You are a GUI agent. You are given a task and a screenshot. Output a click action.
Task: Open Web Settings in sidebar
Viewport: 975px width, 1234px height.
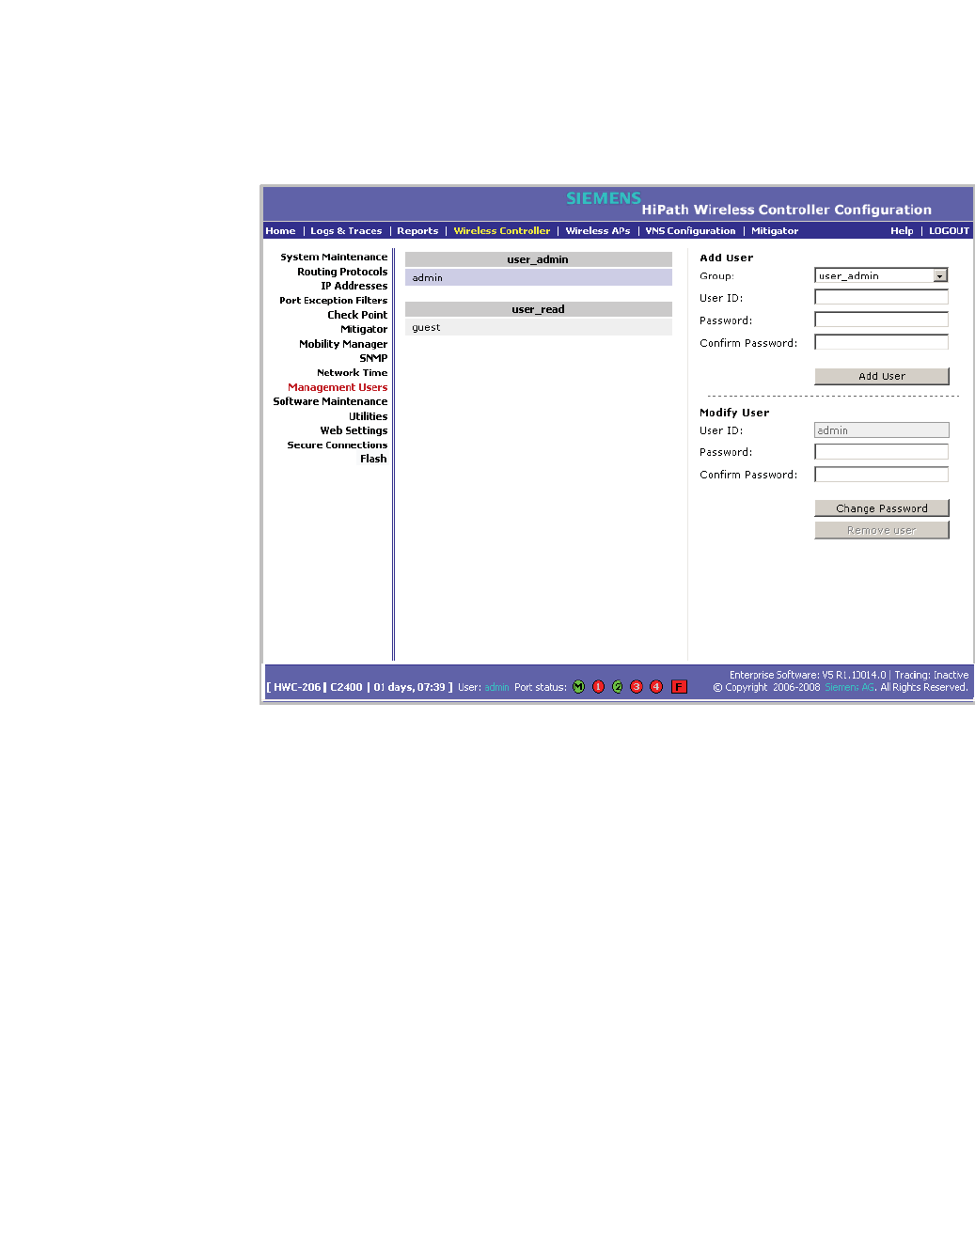click(x=354, y=430)
